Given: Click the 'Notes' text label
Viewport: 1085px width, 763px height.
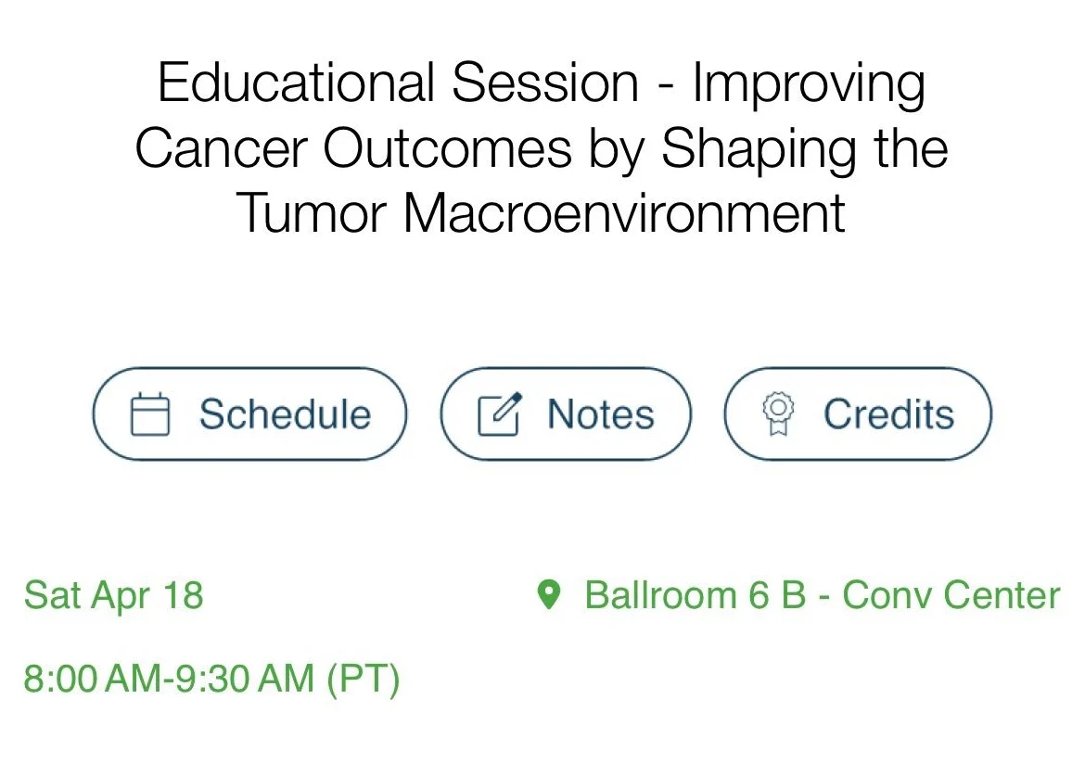Looking at the screenshot, I should click(x=600, y=414).
